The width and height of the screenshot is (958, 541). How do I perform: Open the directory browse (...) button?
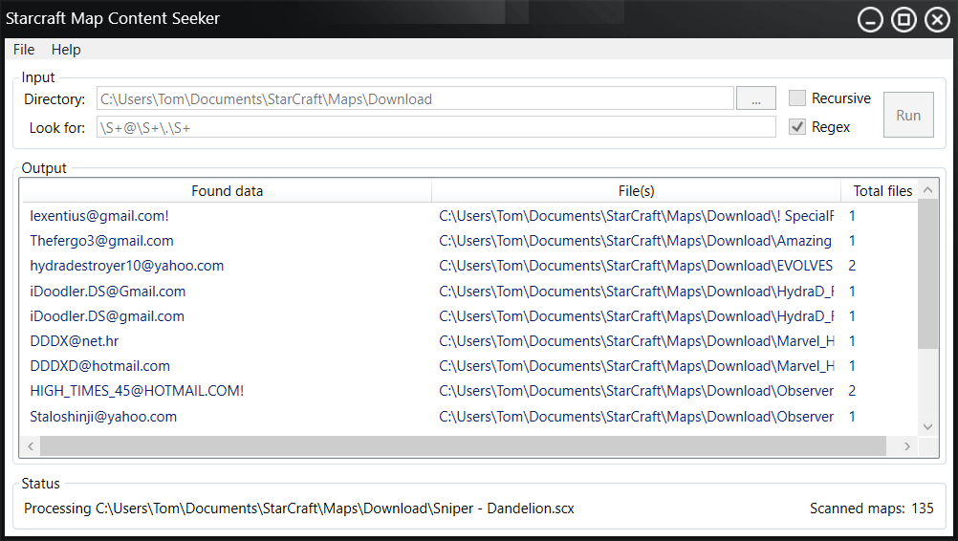pos(755,98)
